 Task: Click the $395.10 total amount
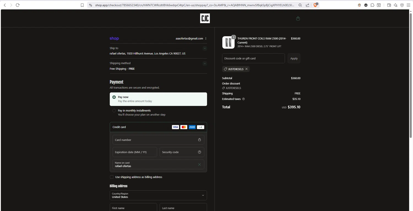(x=294, y=107)
